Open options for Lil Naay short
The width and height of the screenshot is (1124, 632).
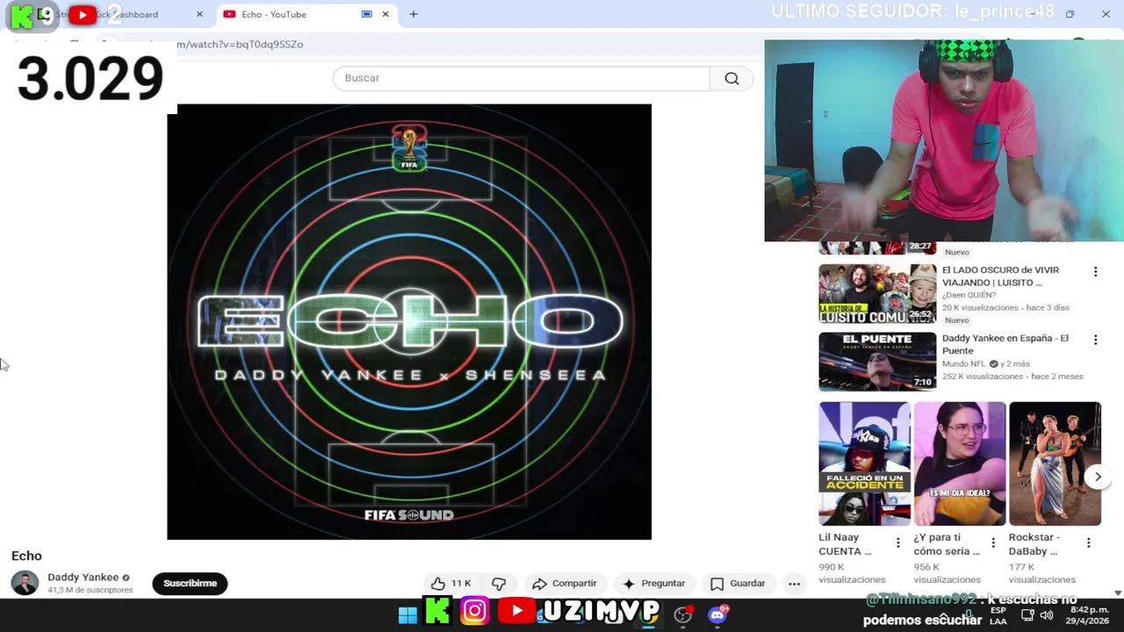point(897,543)
